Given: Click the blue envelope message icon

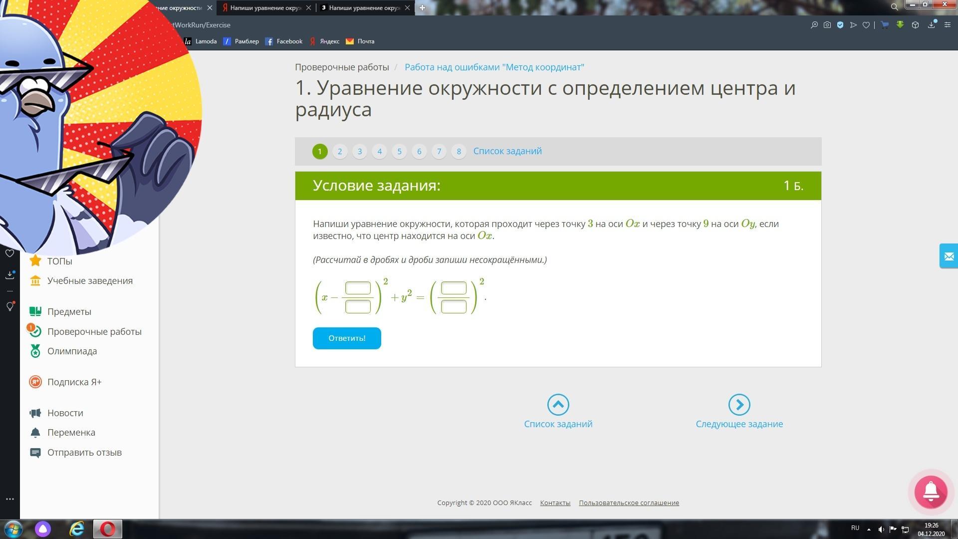Looking at the screenshot, I should click(949, 256).
